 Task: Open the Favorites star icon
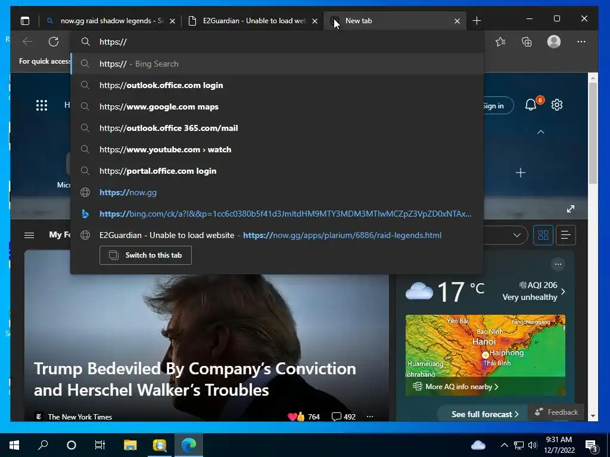tap(500, 42)
